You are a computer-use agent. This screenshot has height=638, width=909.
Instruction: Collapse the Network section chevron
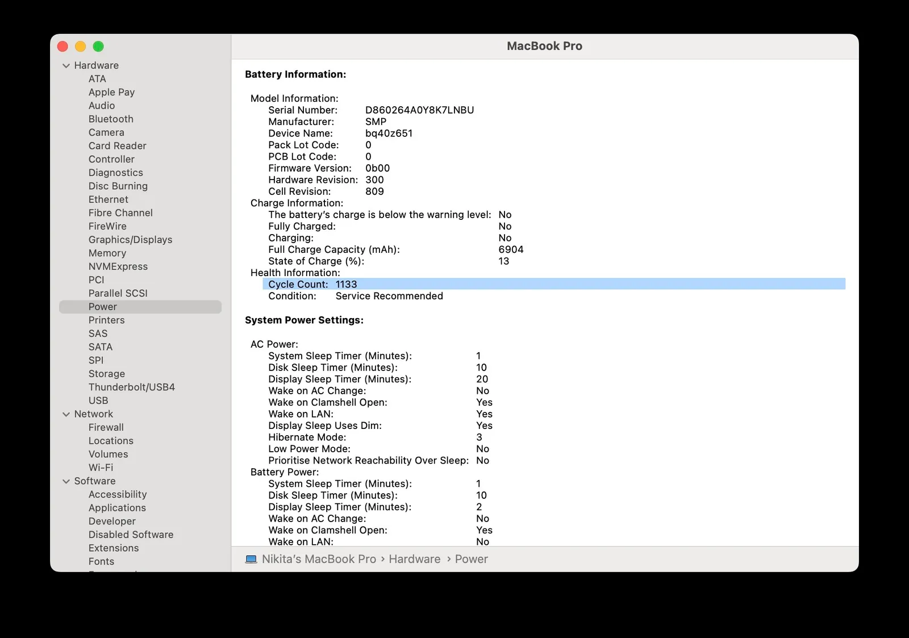66,415
